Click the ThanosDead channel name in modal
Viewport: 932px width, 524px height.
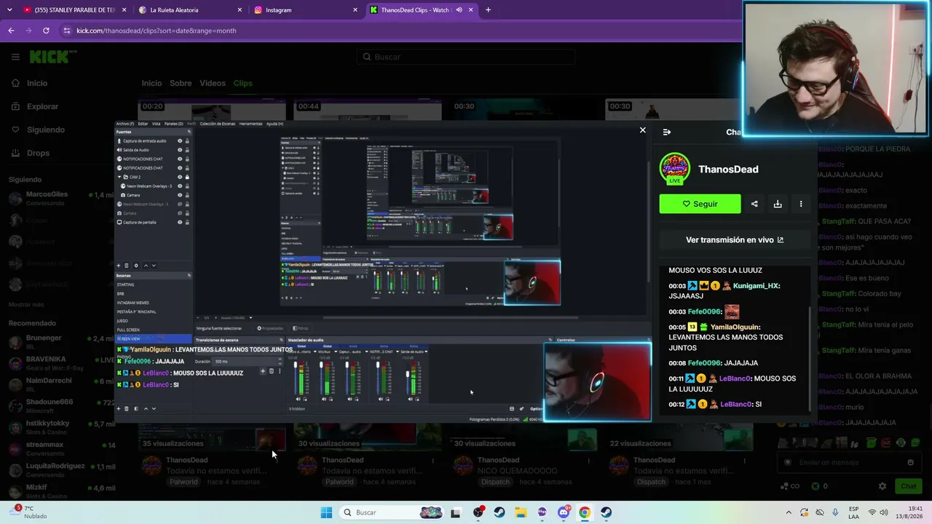pos(728,169)
